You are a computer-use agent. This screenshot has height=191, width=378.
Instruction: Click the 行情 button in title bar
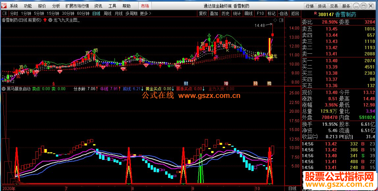[x=310, y=6]
